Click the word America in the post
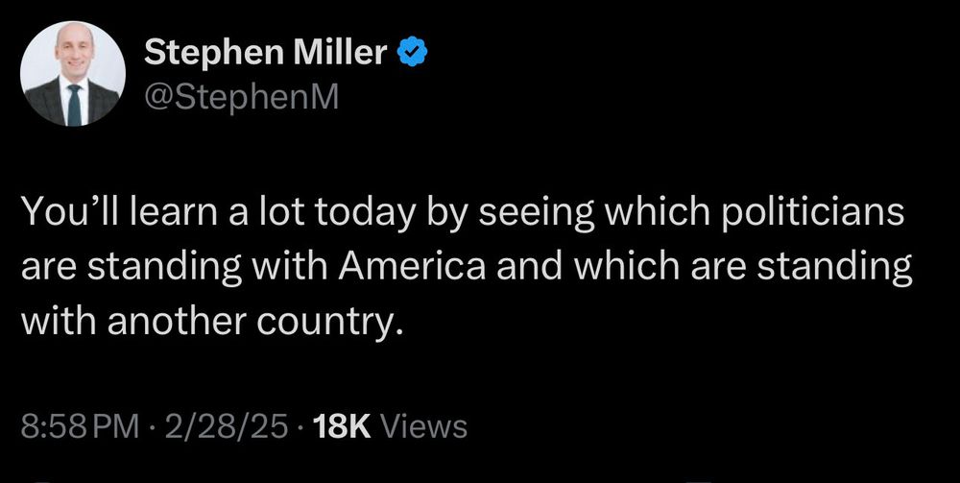 pos(413,267)
